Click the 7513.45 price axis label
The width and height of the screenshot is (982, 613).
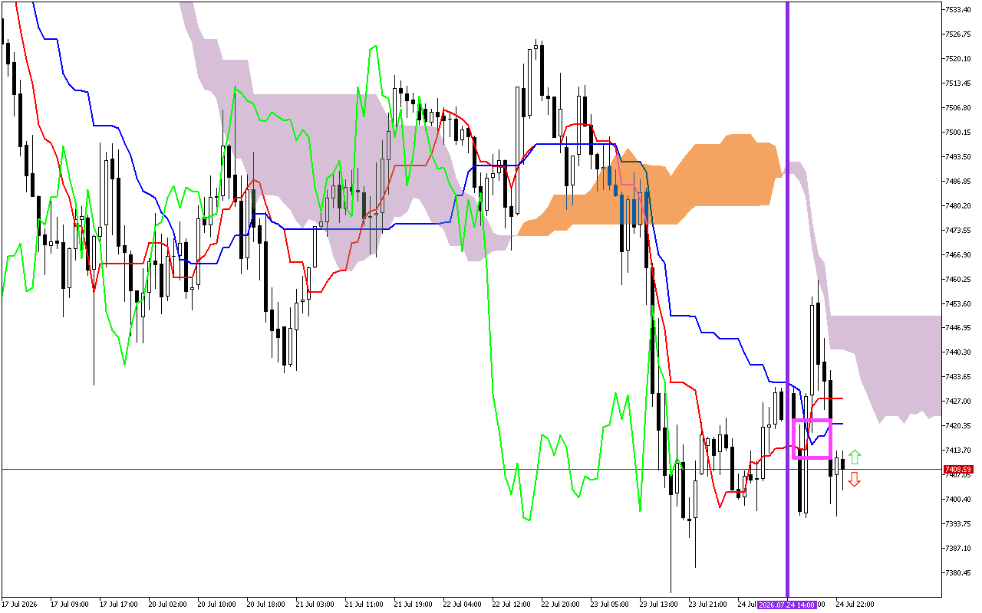(959, 84)
